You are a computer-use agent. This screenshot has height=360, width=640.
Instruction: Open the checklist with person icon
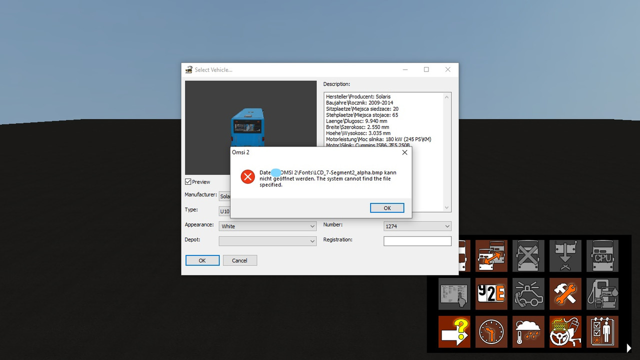[x=602, y=331]
